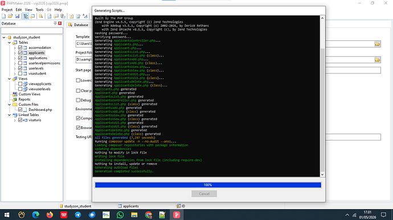This screenshot has width=393, height=220.
Task: Open project using the folder toolbar icon
Action: tap(10, 16)
